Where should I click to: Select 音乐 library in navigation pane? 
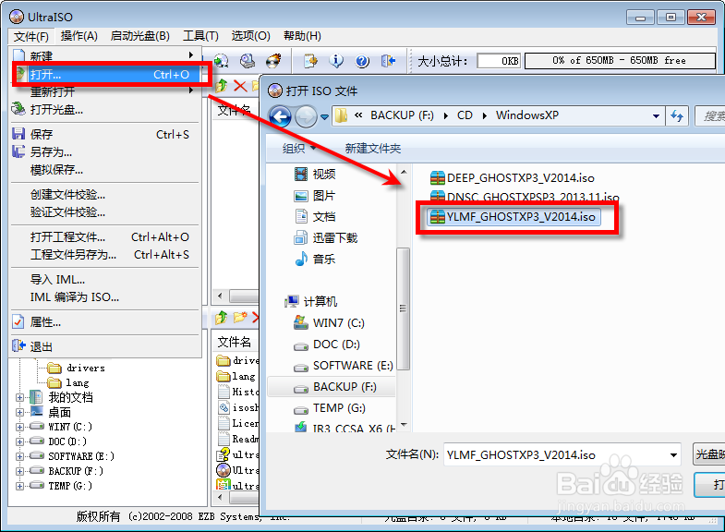[315, 259]
